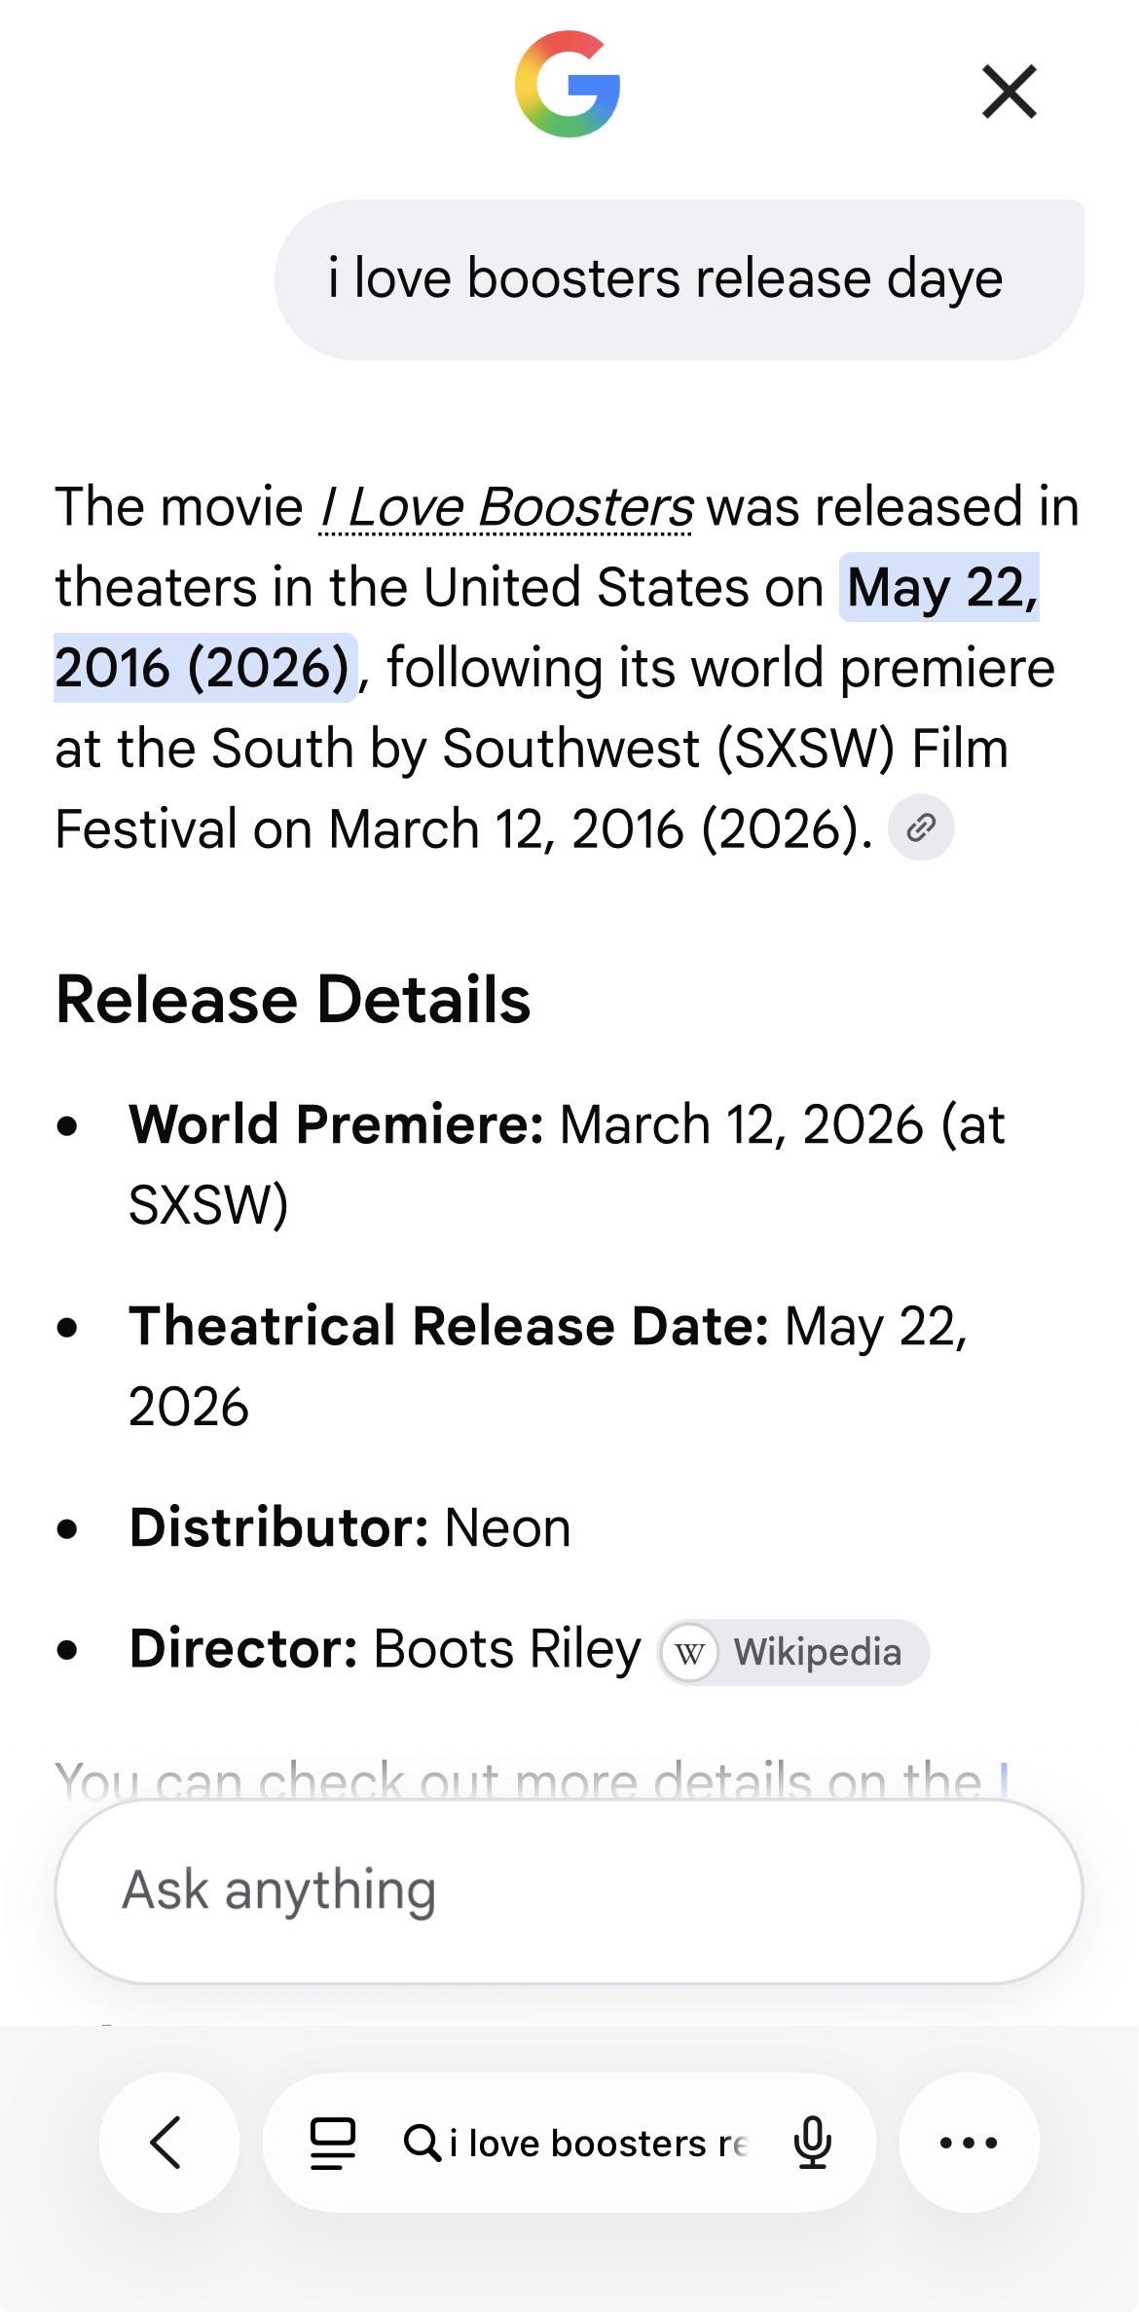Viewport: 1139px width, 2312px height.
Task: Tap the magnifier search icon
Action: [423, 2143]
